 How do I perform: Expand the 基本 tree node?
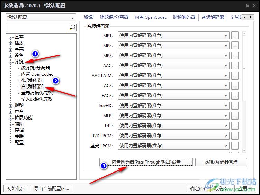click(x=11, y=37)
